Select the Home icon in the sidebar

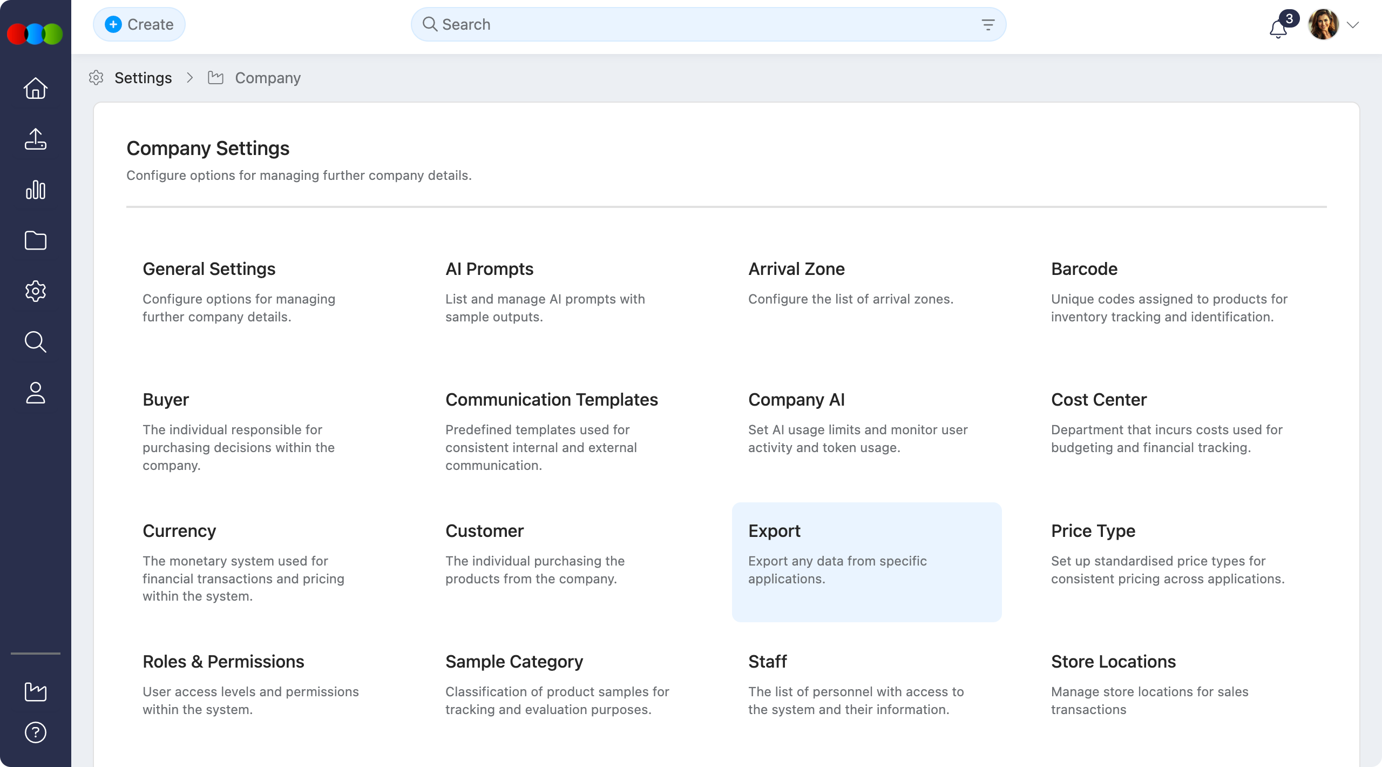point(35,88)
